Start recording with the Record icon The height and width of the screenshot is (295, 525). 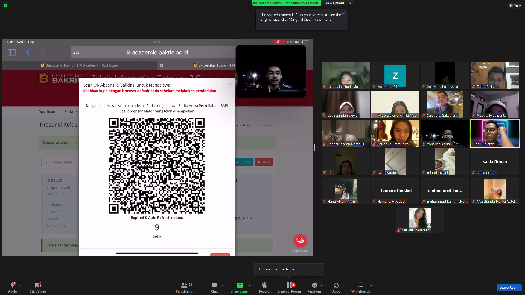pyautogui.click(x=264, y=285)
